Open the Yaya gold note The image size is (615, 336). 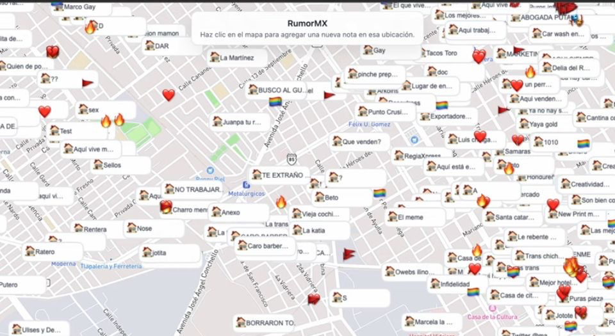click(x=546, y=124)
